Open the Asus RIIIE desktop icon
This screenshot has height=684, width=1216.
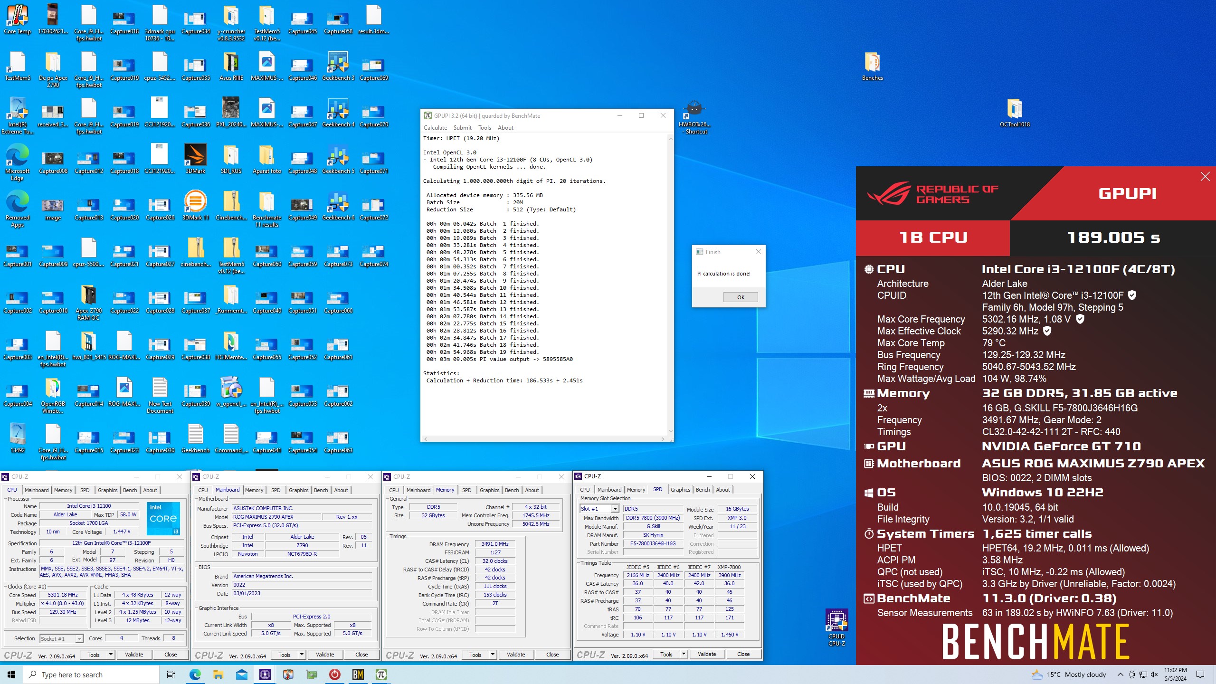point(231,66)
